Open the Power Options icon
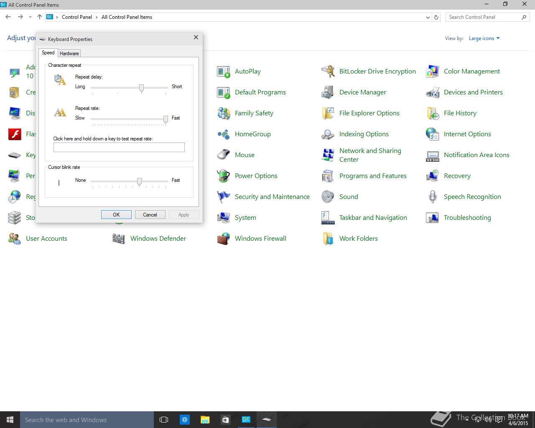Screen dimensions: 535x428 pyautogui.click(x=224, y=176)
